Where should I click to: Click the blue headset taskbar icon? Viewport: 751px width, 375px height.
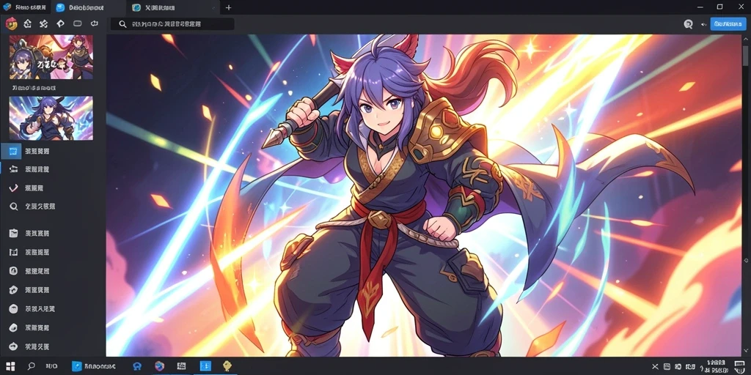137,366
